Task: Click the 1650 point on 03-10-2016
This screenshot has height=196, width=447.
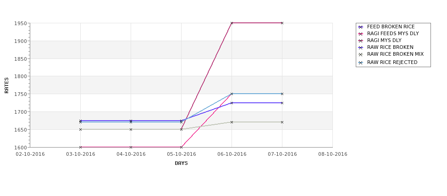Action: [x=80, y=129]
